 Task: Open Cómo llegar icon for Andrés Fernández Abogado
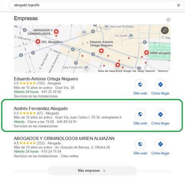tap(160, 114)
